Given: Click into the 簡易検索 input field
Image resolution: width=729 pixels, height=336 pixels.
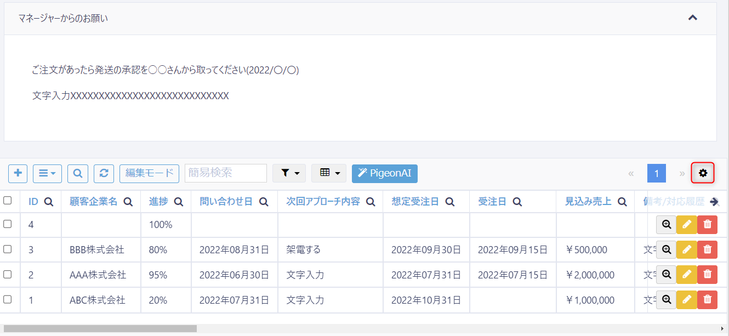Looking at the screenshot, I should click(225, 173).
